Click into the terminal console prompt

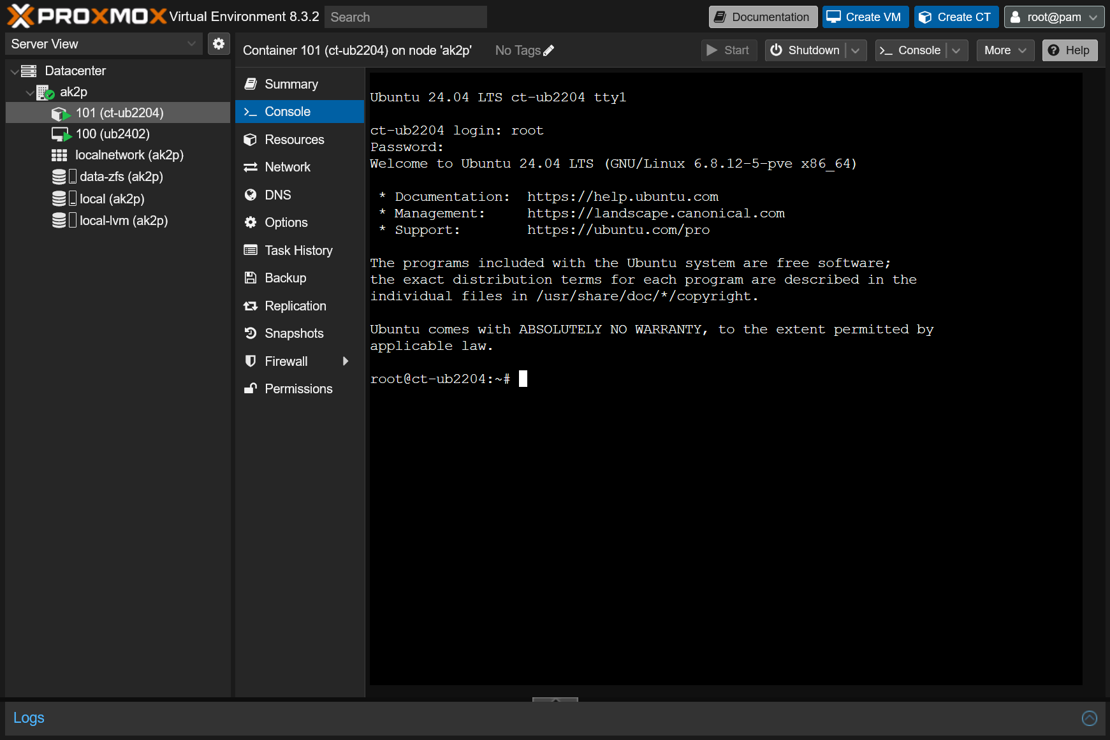(x=523, y=379)
